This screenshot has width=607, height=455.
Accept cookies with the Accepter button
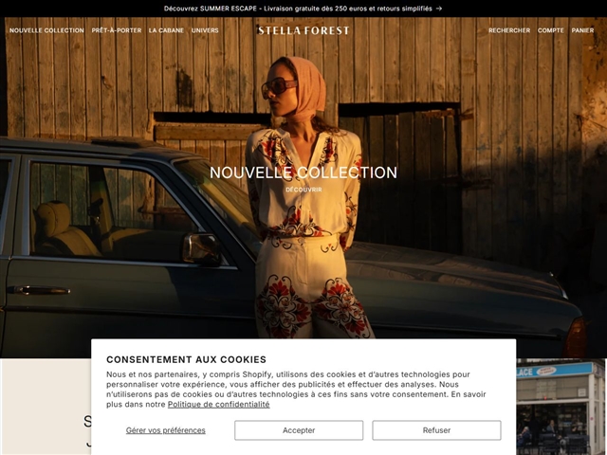pyautogui.click(x=299, y=430)
